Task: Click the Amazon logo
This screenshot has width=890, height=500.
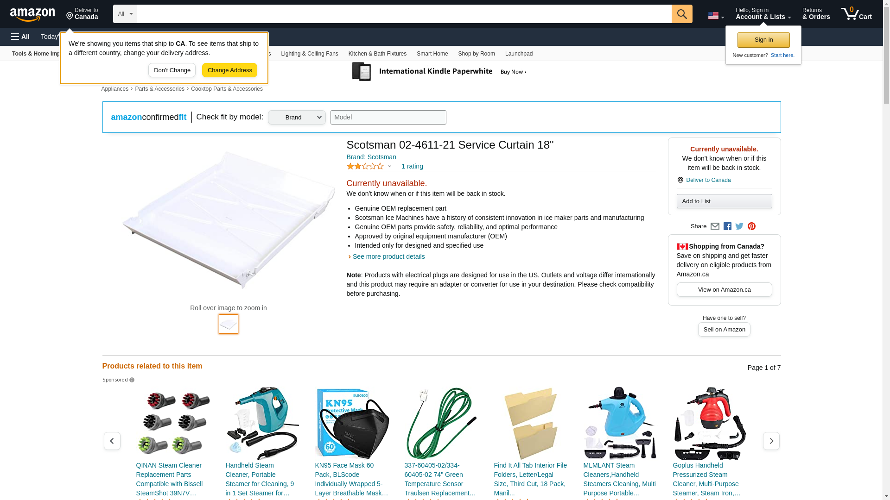Action: (32, 15)
